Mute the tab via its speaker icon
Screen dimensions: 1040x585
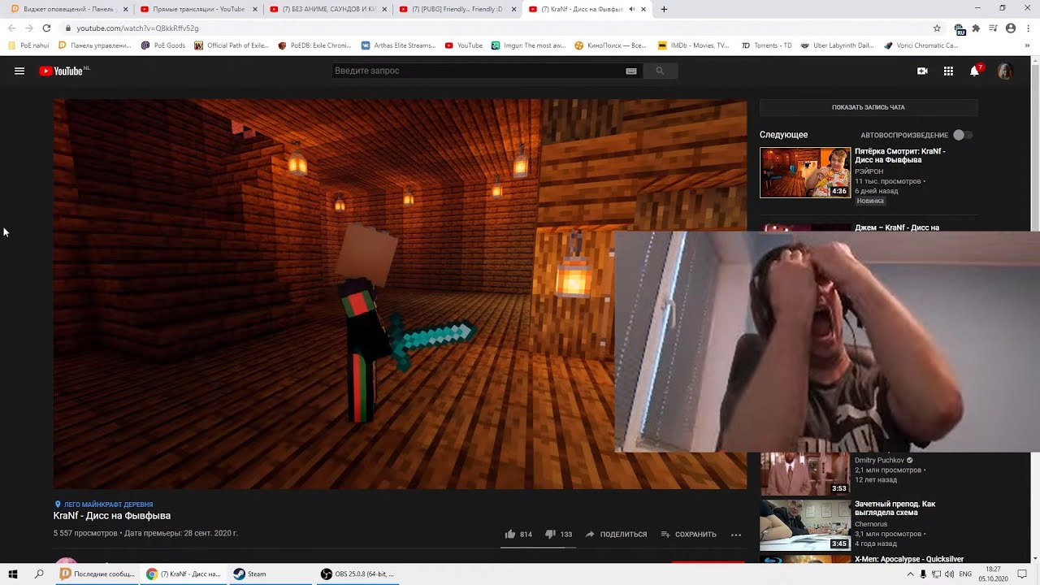[x=632, y=9]
